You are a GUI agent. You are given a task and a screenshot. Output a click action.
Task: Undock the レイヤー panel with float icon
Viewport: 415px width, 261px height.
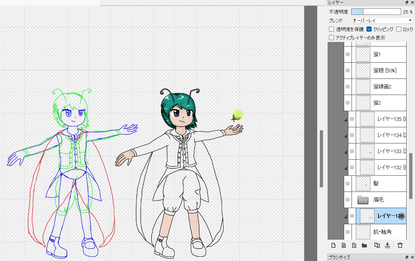(x=407, y=3)
